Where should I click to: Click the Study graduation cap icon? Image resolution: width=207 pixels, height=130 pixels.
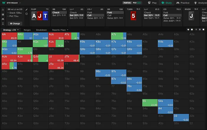pyautogui.click(x=163, y=3)
